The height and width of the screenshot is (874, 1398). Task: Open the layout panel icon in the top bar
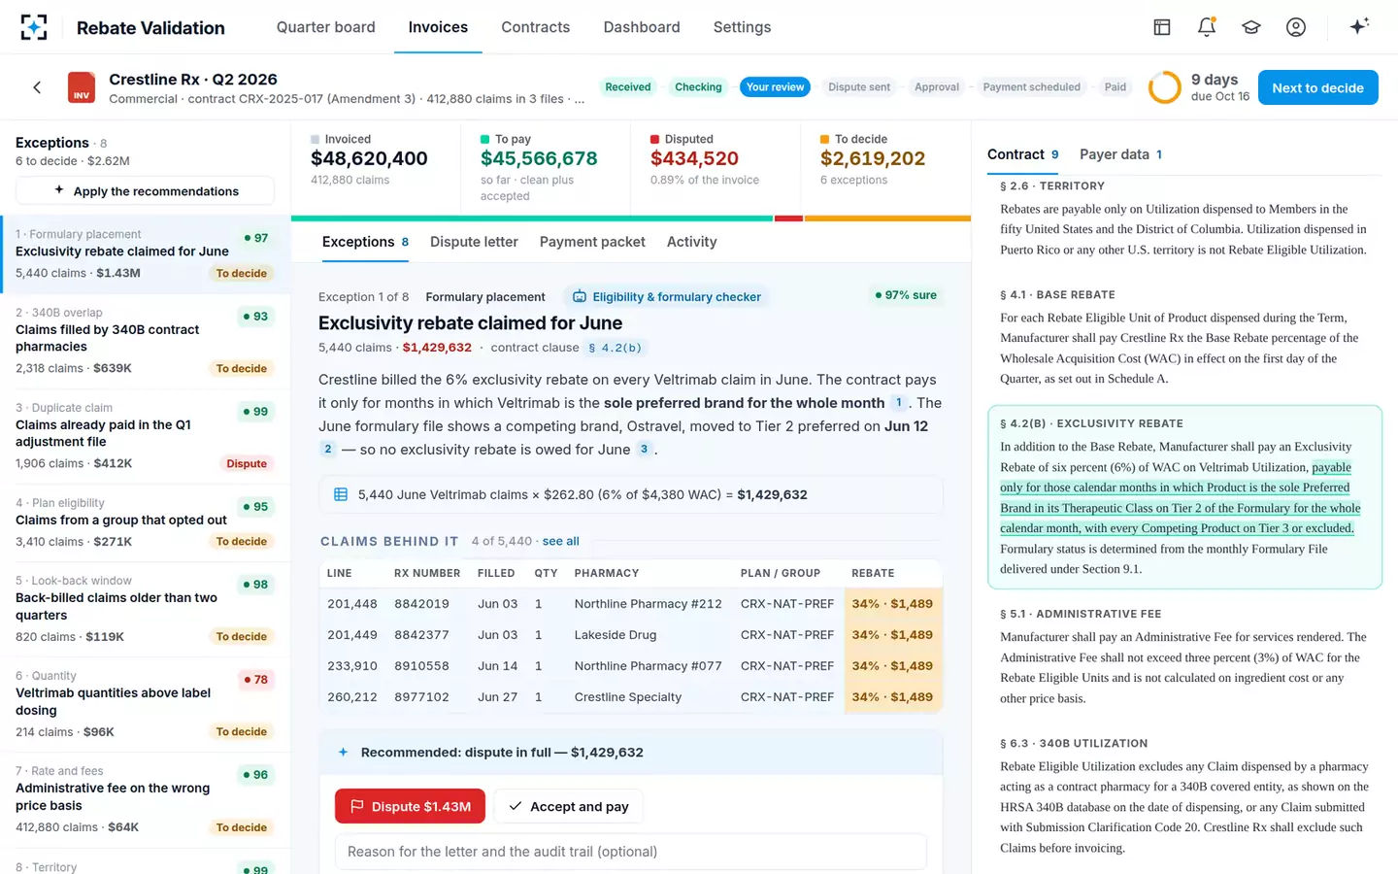coord(1161,27)
